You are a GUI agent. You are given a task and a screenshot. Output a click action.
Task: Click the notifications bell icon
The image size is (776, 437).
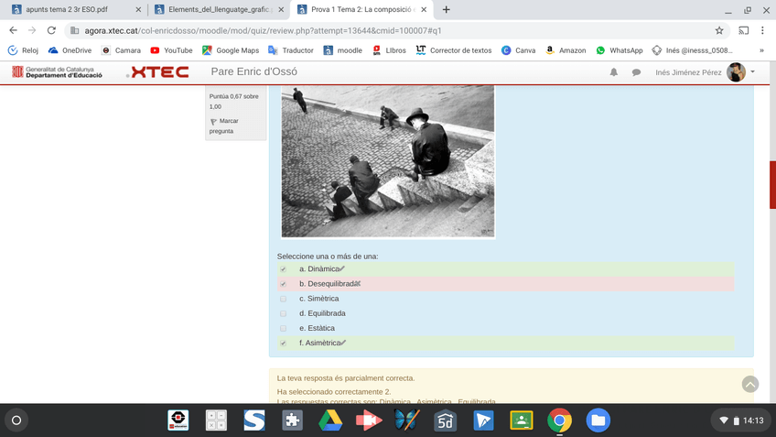tap(614, 72)
